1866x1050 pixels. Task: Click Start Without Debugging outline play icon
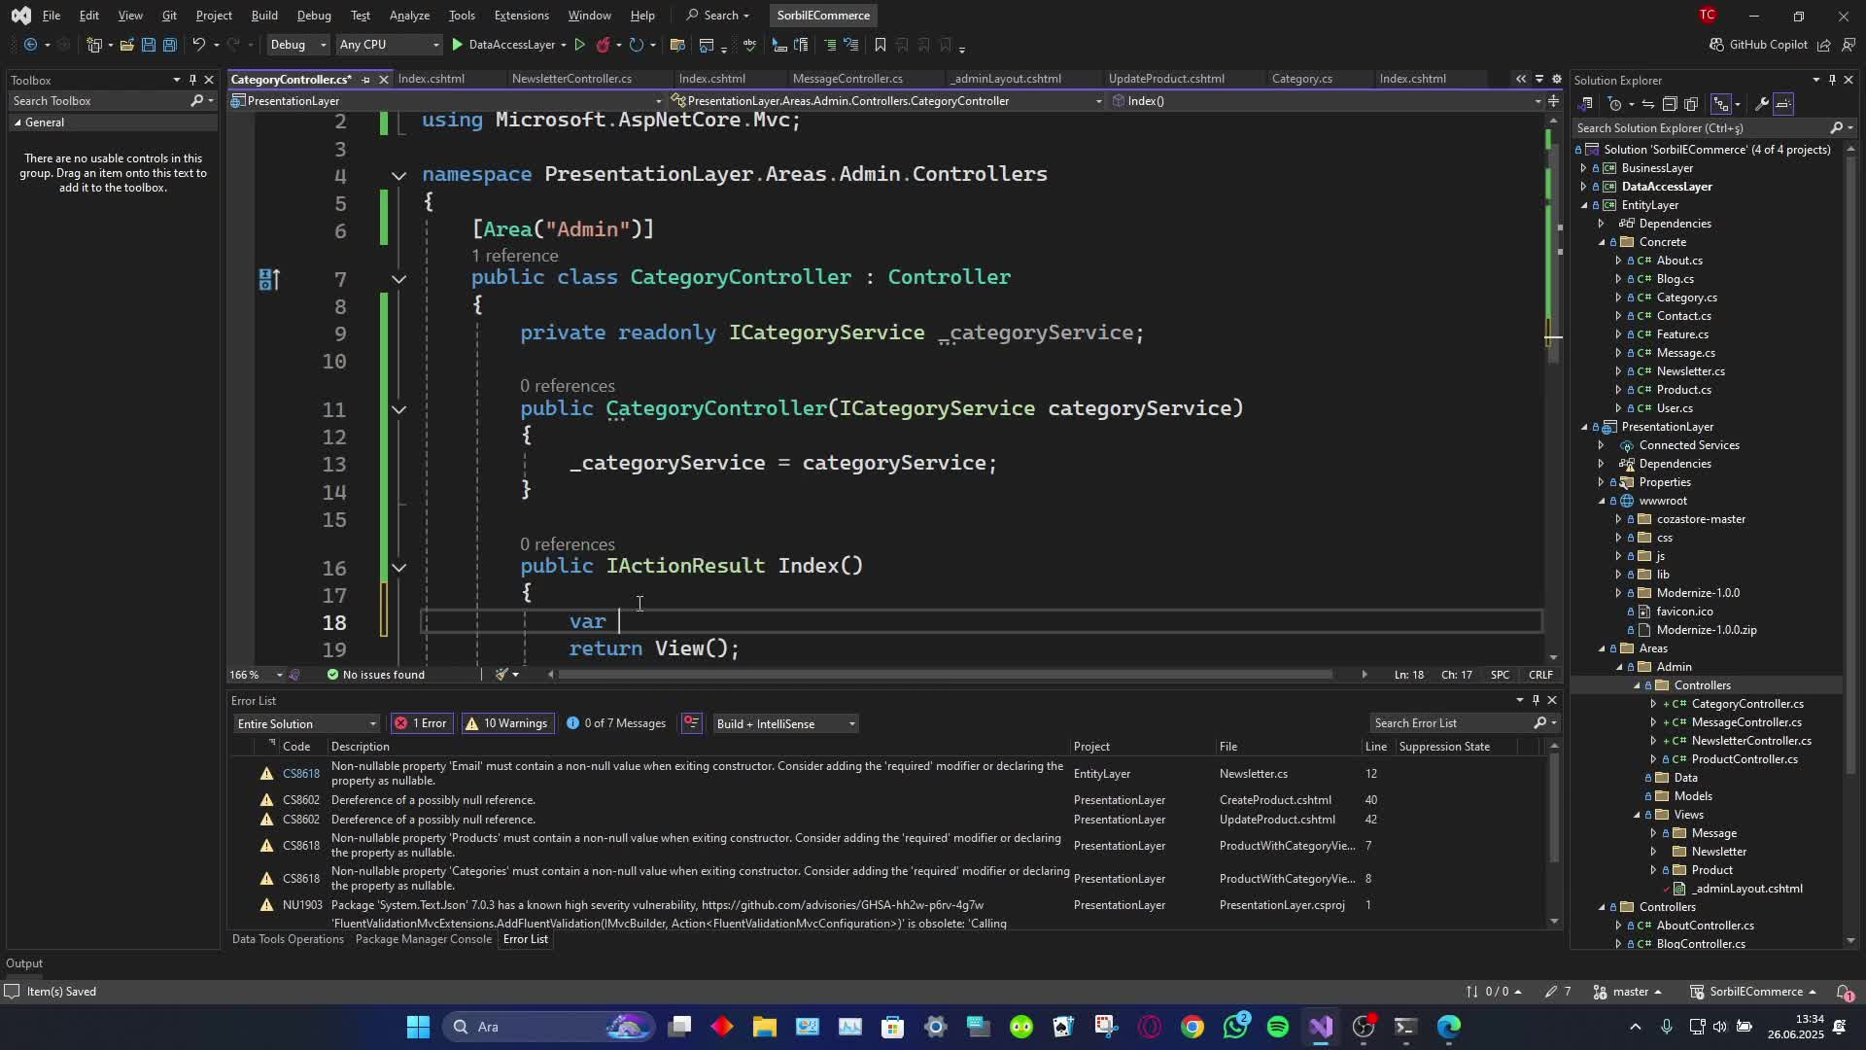click(x=579, y=45)
